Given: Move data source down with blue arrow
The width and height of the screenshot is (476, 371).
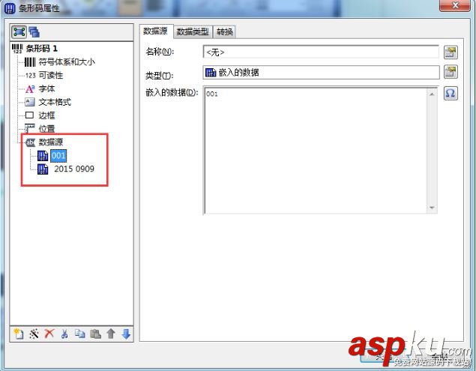Looking at the screenshot, I should coord(126,334).
